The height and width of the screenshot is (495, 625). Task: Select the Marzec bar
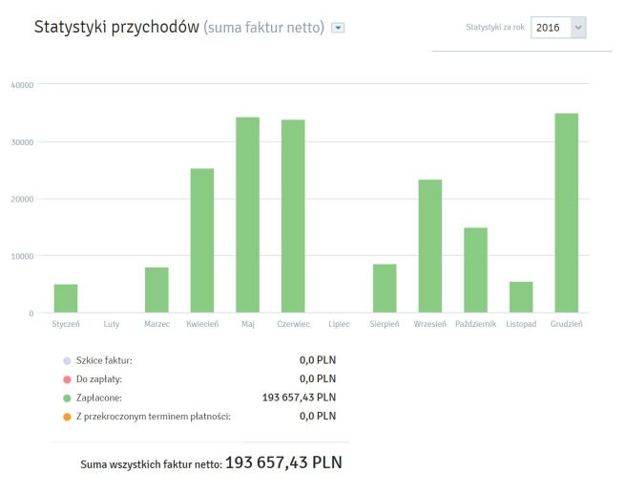156,290
